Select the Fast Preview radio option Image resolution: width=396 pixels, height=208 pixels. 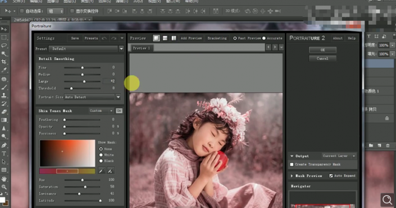coord(235,38)
